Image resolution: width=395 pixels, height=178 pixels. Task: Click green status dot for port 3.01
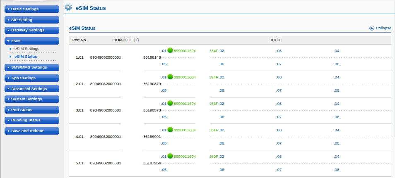(x=170, y=103)
